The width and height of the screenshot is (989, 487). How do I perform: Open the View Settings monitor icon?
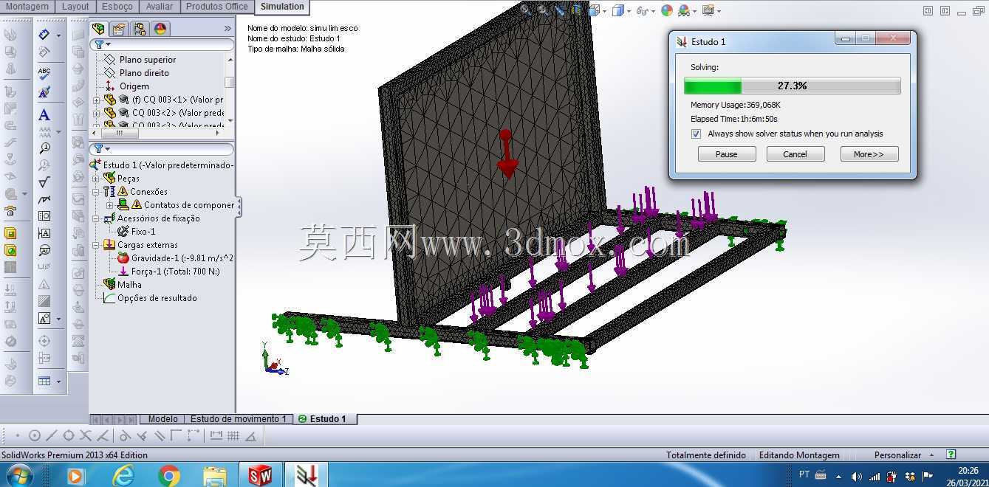pyautogui.click(x=708, y=10)
